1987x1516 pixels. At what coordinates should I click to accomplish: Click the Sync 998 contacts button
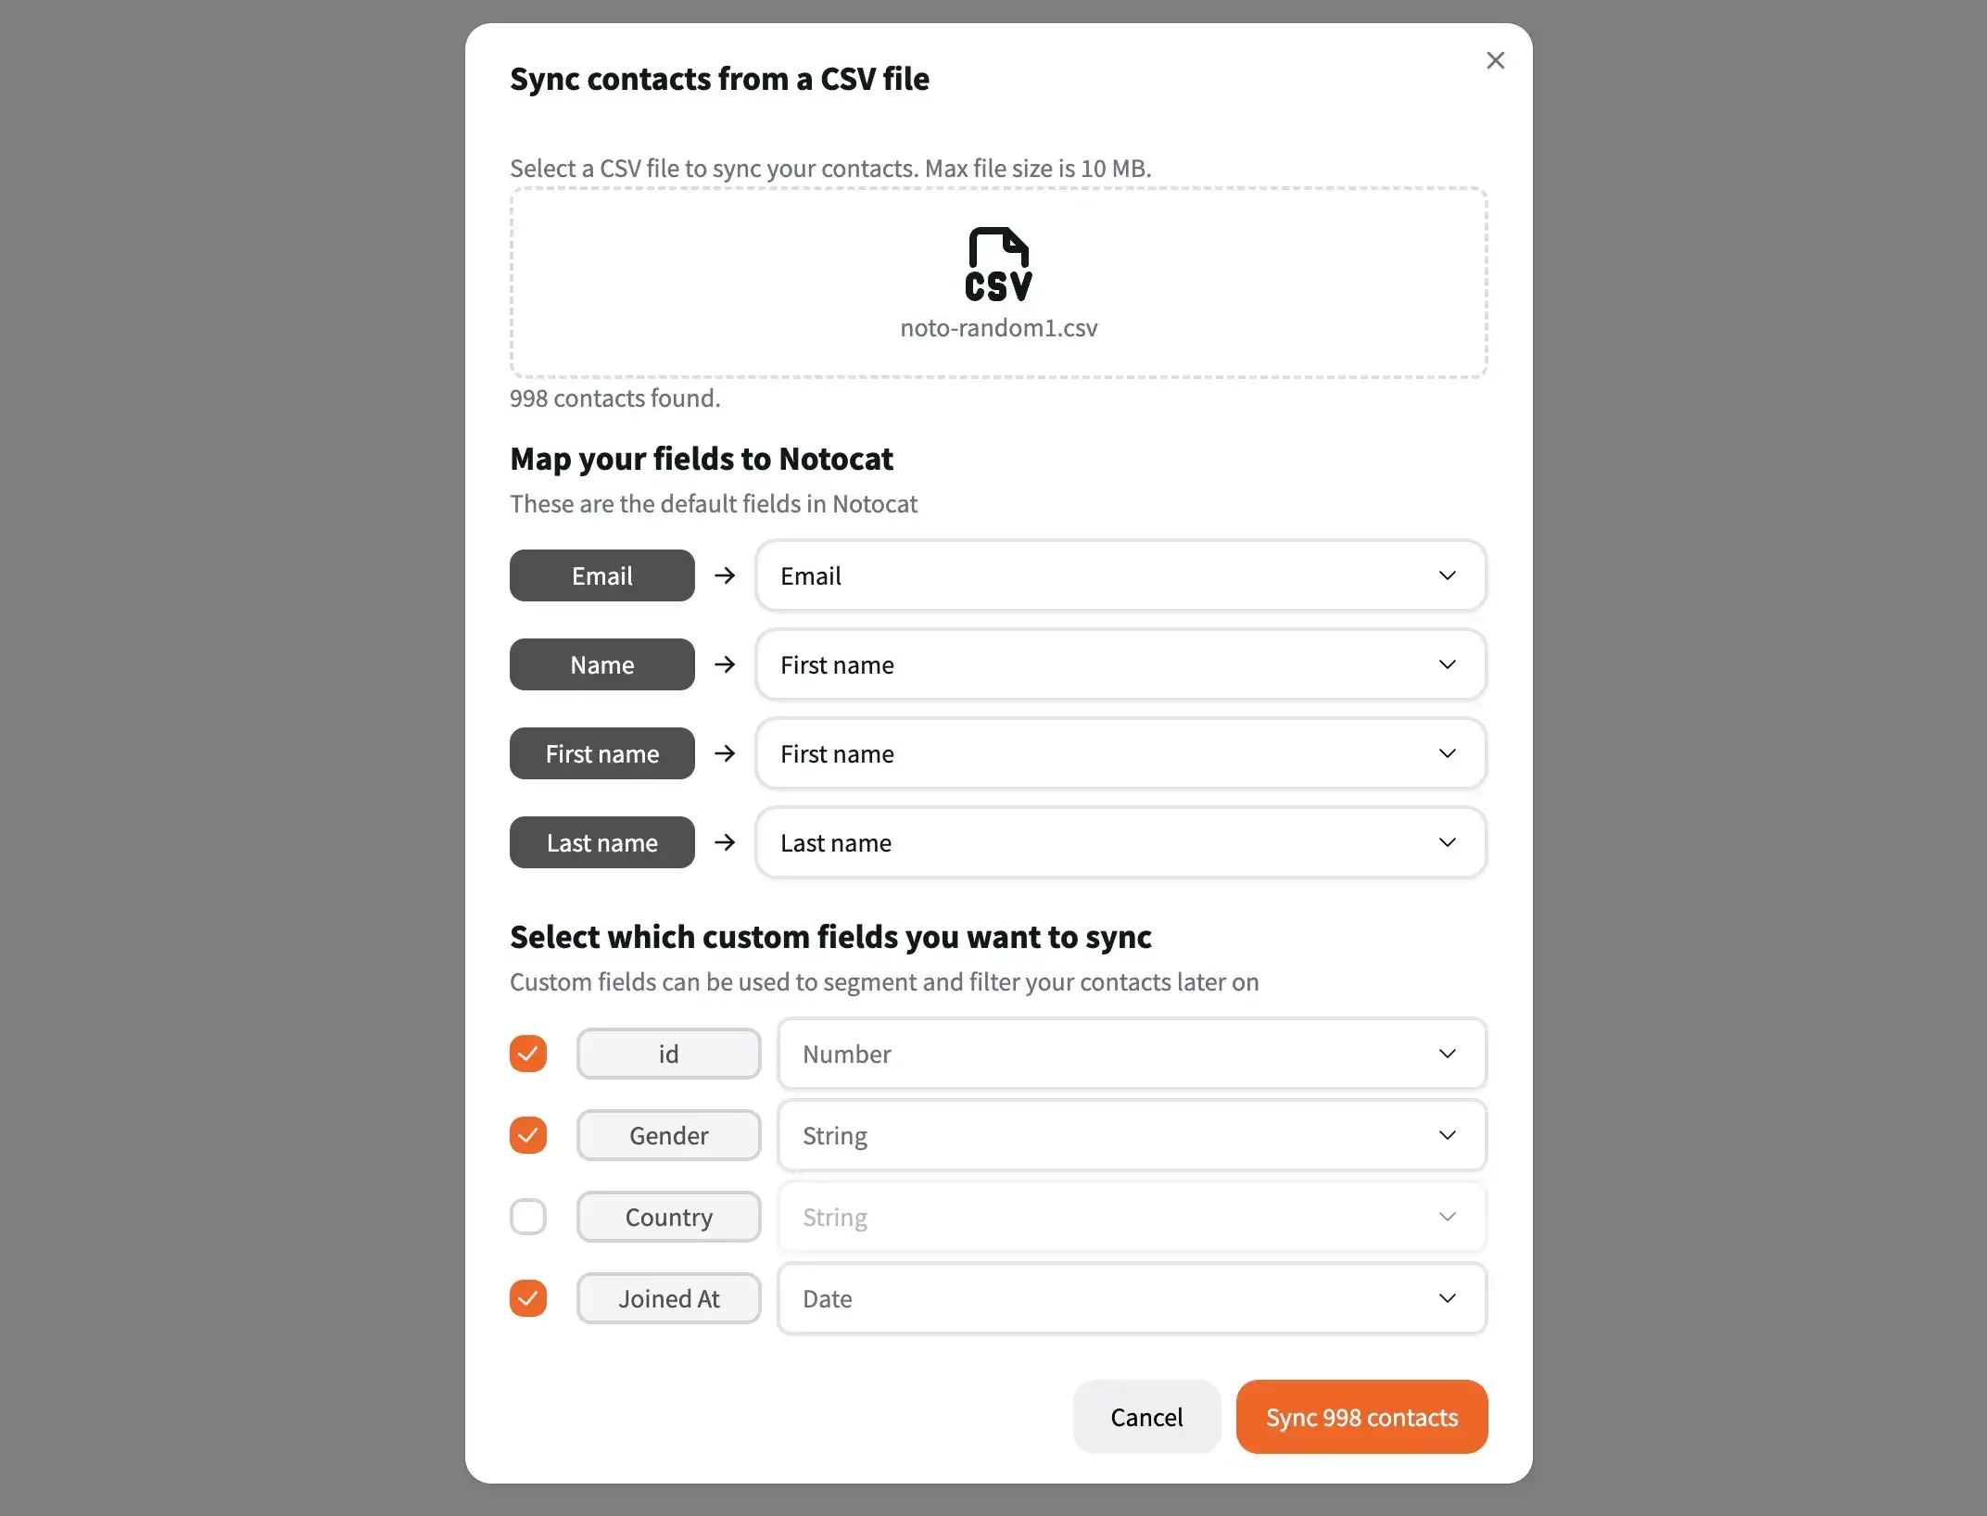point(1361,1416)
